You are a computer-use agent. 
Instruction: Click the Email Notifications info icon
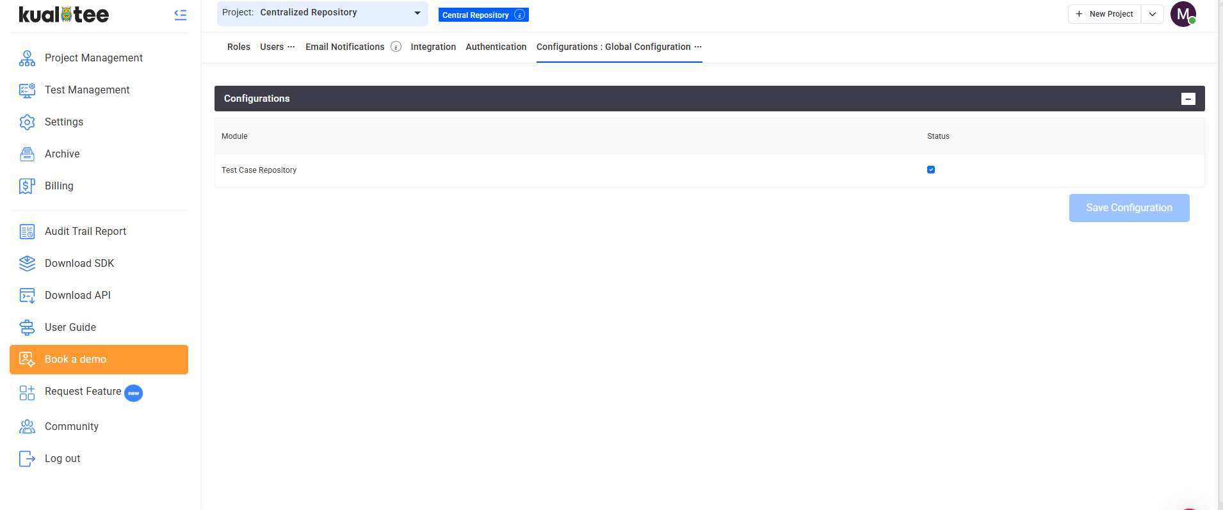(396, 47)
